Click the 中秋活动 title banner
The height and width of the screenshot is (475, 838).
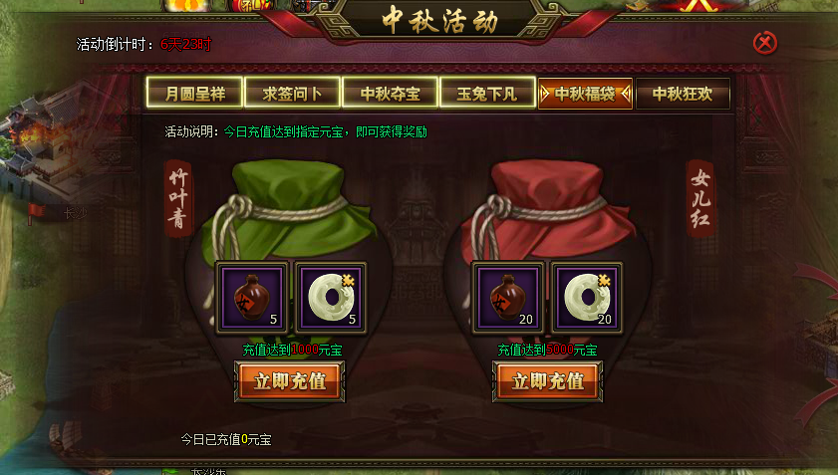point(439,20)
